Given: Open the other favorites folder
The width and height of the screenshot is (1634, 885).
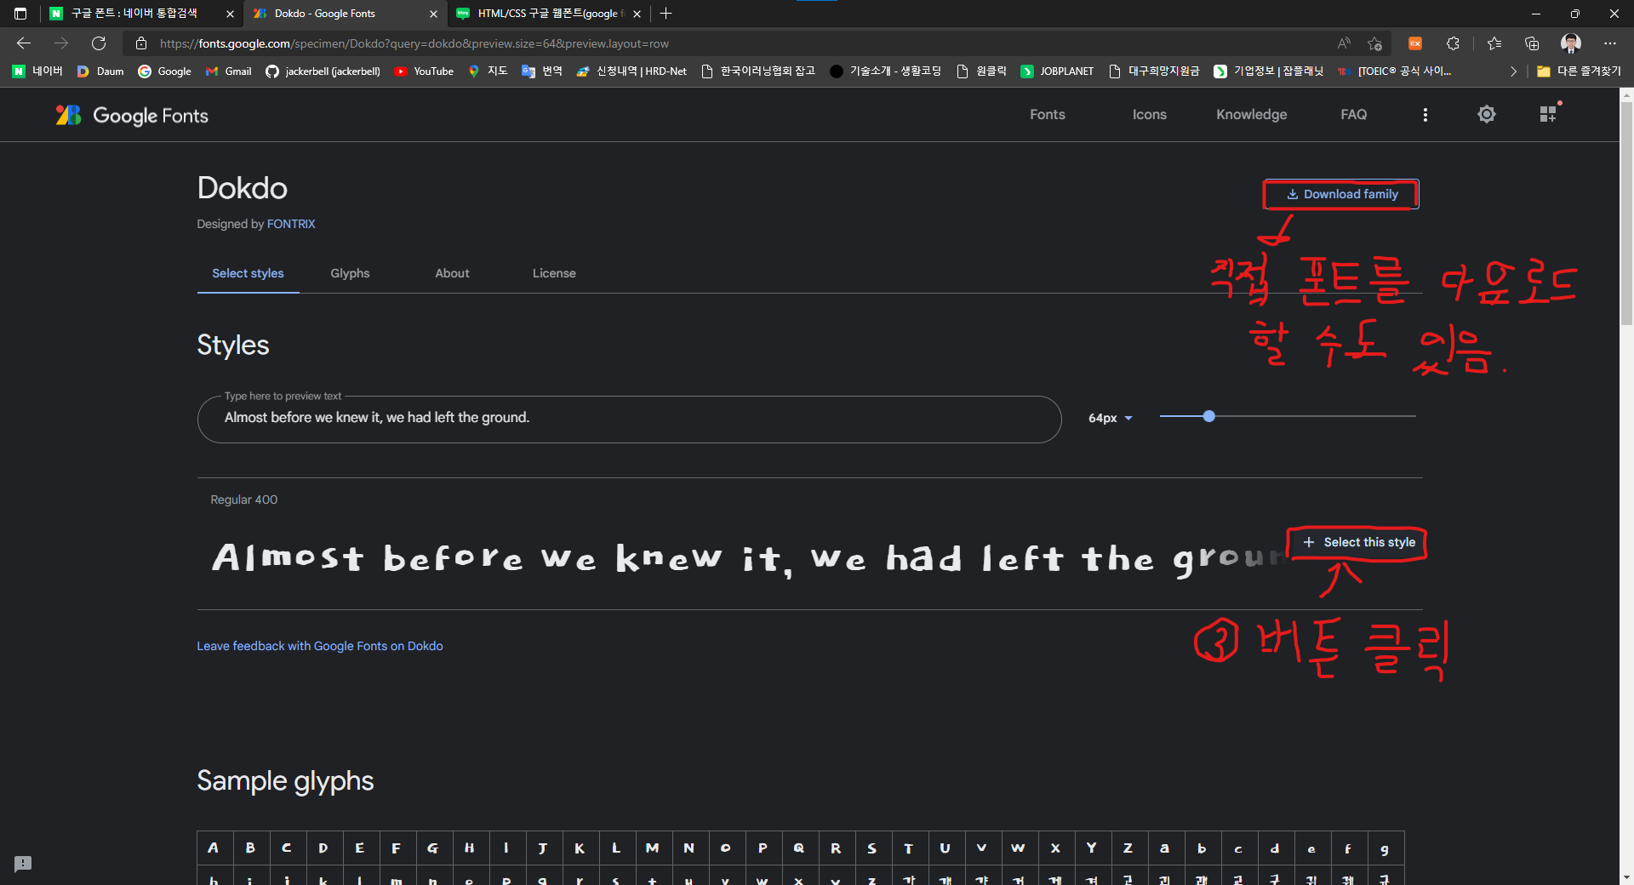Looking at the screenshot, I should [1579, 71].
